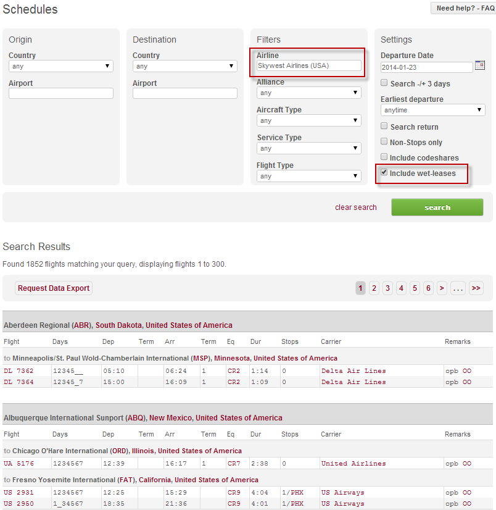The height and width of the screenshot is (510, 496).
Task: Check the Include codeshares box
Action: point(384,157)
